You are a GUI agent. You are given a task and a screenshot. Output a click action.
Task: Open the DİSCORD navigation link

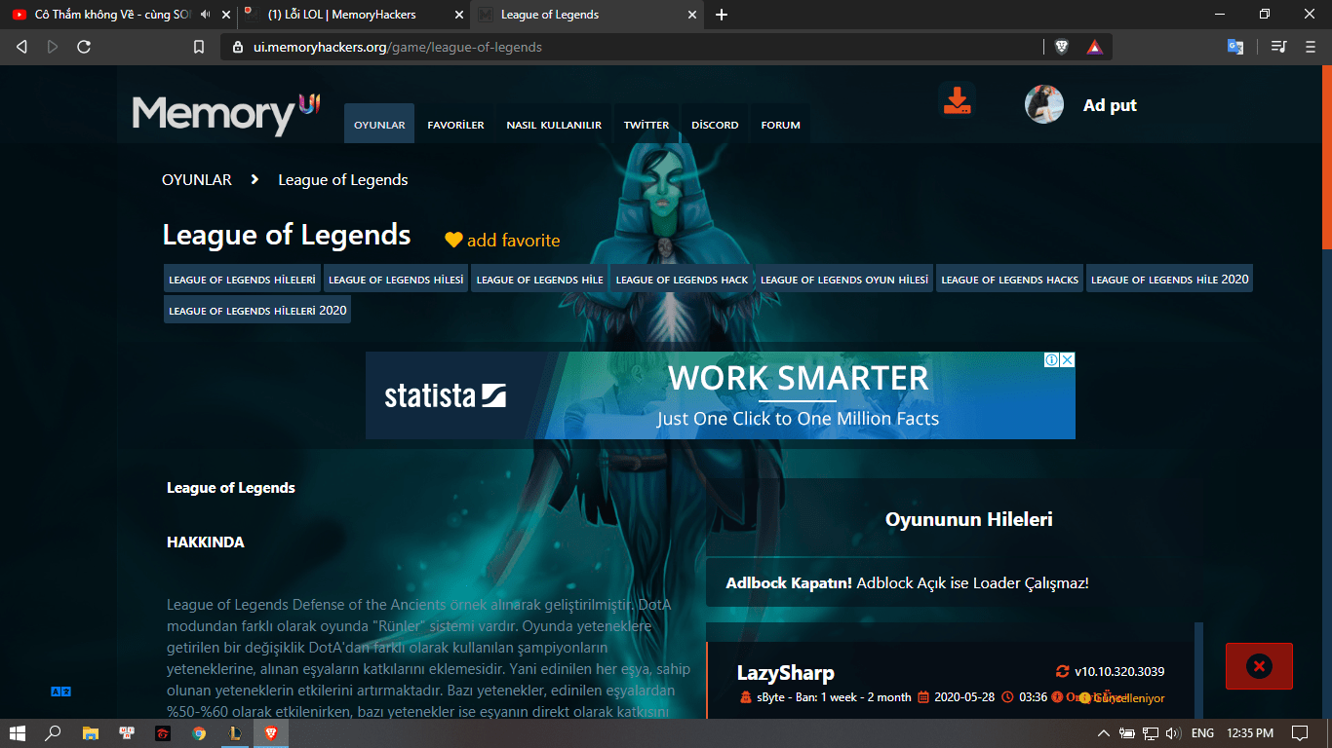point(715,125)
